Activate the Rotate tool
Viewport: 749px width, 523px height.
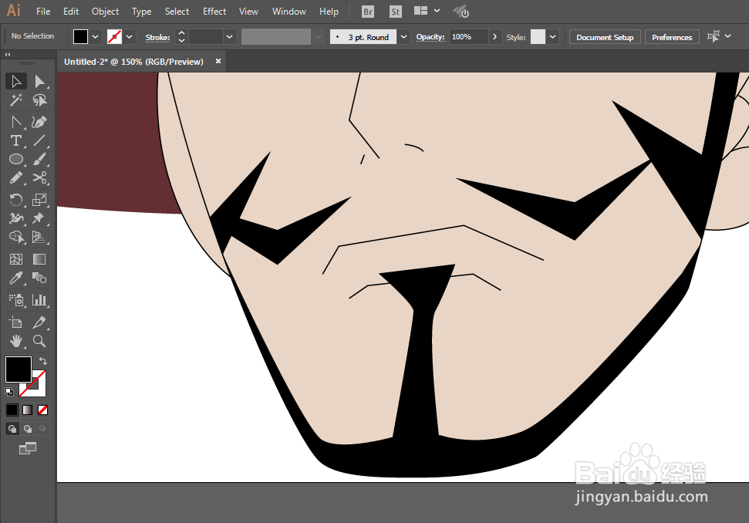tap(15, 200)
